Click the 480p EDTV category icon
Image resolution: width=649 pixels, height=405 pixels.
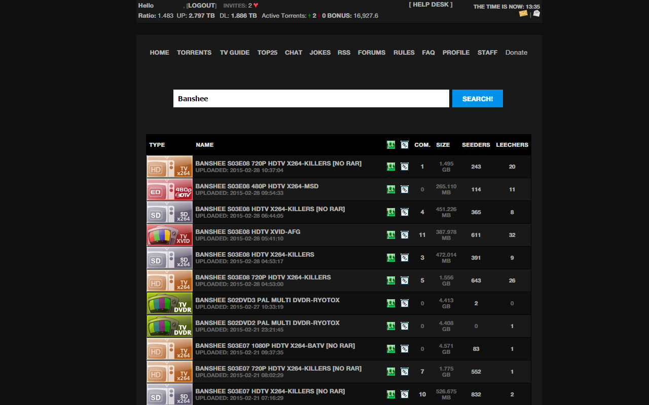click(x=169, y=189)
